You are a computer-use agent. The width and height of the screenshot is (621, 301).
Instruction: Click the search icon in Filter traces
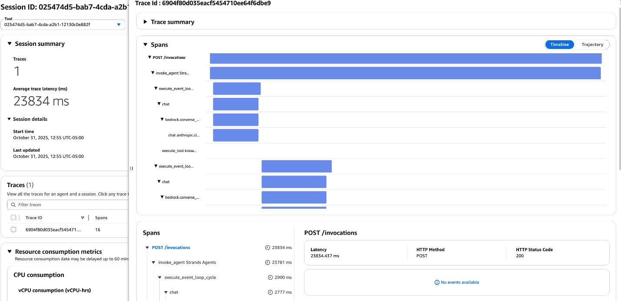(13, 205)
